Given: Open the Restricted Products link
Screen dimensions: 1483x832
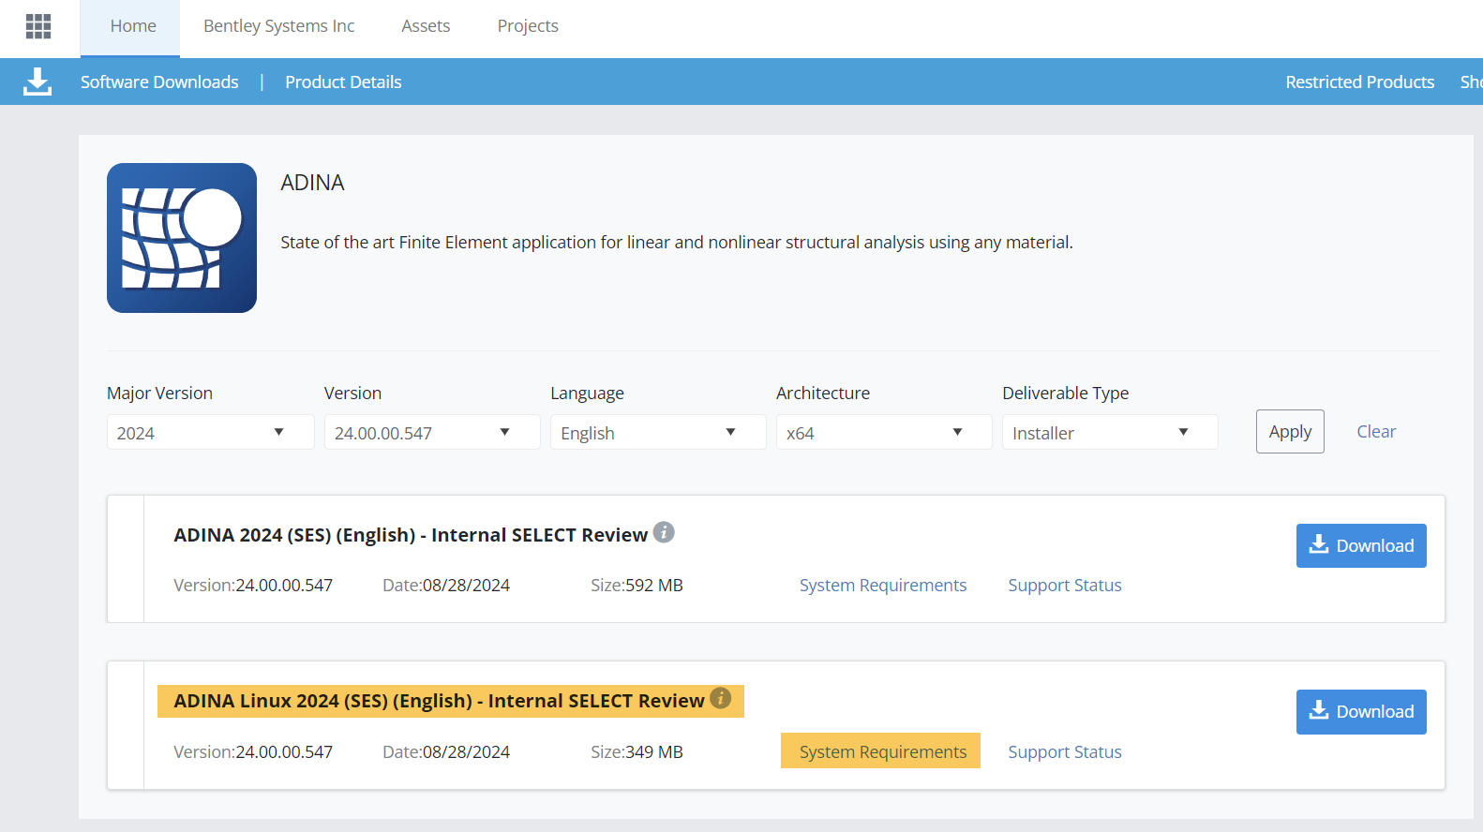Looking at the screenshot, I should tap(1360, 82).
